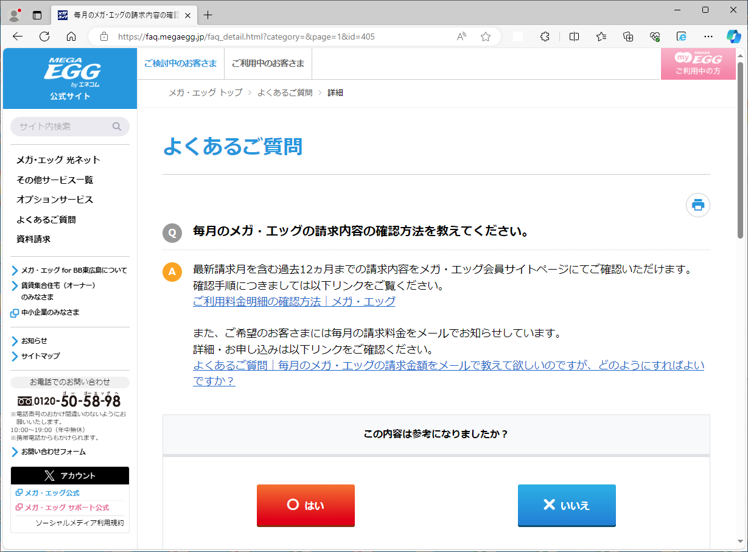Click Internet Explorer mode icon
Image resolution: width=748 pixels, height=552 pixels.
(x=682, y=37)
